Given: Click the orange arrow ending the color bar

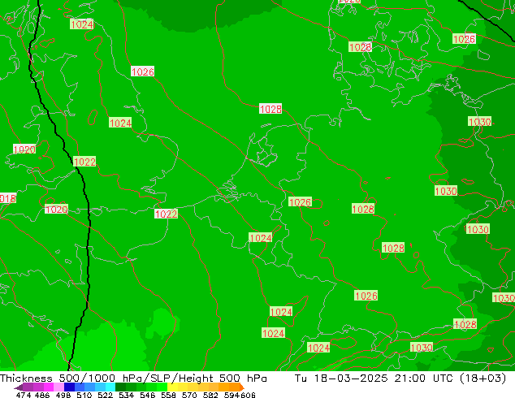Looking at the screenshot, I should pos(242,387).
